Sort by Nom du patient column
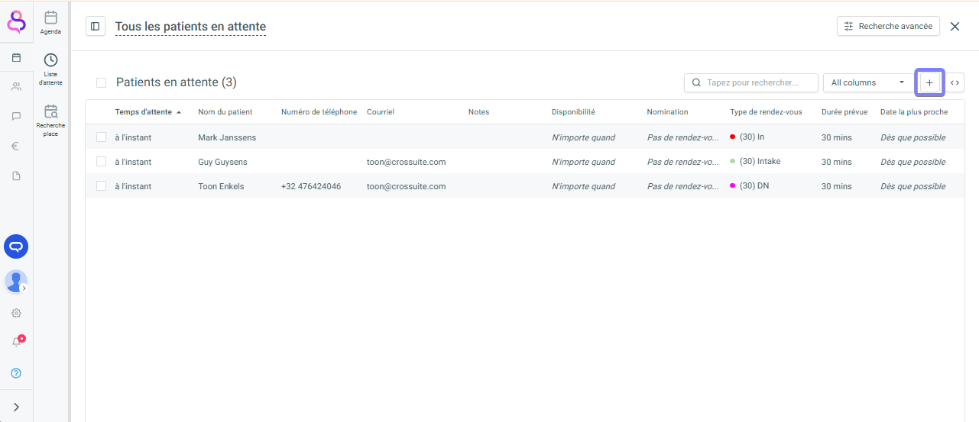The width and height of the screenshot is (979, 422). 225,112
